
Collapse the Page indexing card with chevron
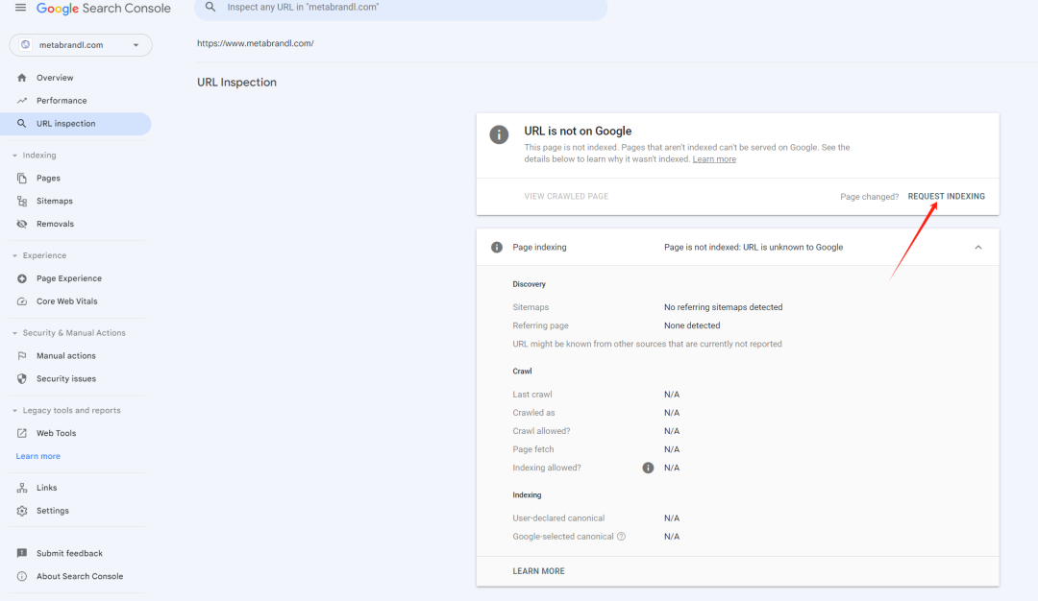pyautogui.click(x=977, y=248)
